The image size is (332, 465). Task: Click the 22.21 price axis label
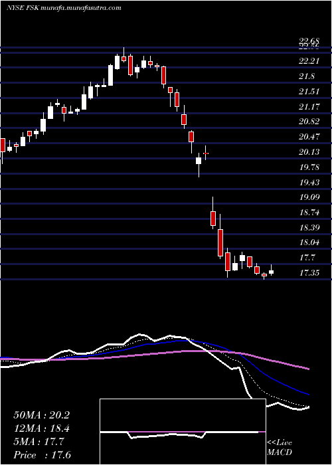[309, 61]
